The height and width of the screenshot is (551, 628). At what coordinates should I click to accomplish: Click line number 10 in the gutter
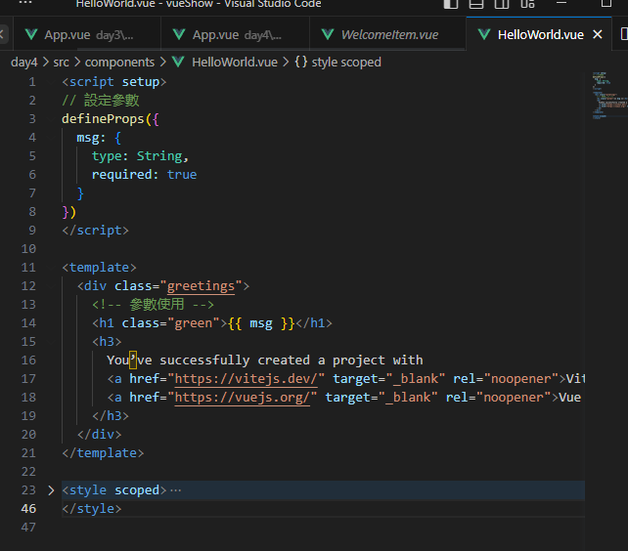[28, 249]
